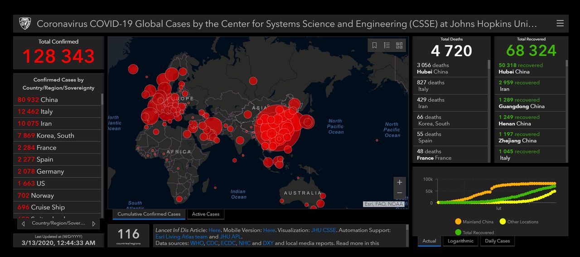Image resolution: width=580 pixels, height=257 pixels.
Task: Select Italy row with 12 462 cases
Action: [x=57, y=111]
